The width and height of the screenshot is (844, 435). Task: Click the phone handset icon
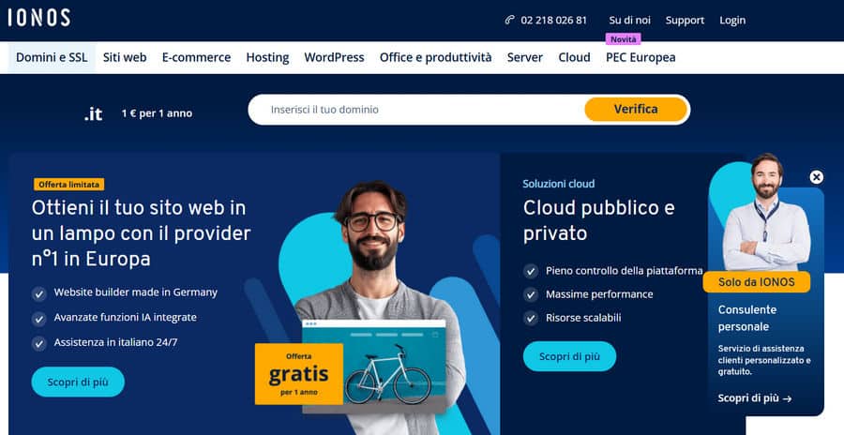[x=509, y=20]
